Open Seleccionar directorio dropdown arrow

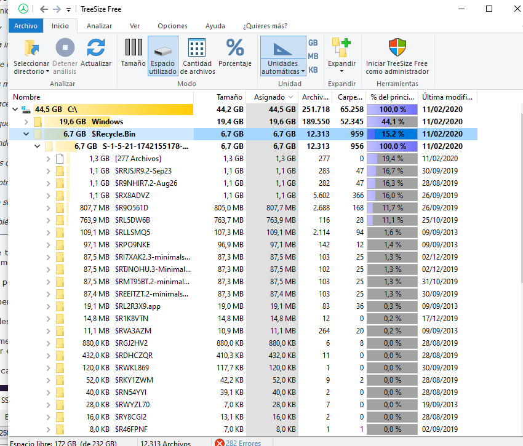coord(47,71)
